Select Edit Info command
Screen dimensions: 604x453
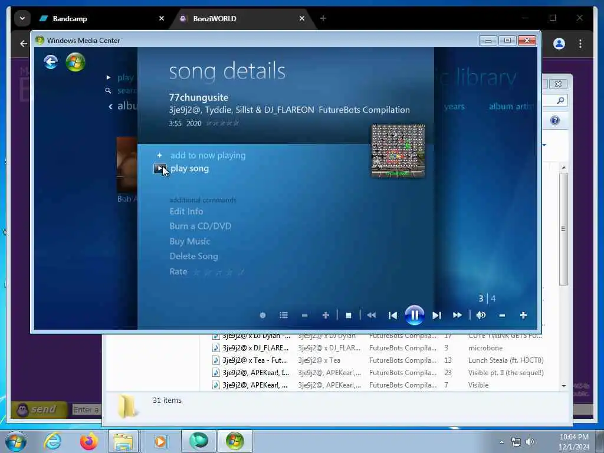(x=186, y=211)
